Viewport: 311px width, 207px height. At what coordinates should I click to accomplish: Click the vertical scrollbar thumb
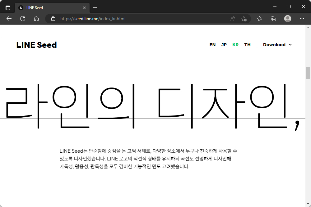[308, 73]
